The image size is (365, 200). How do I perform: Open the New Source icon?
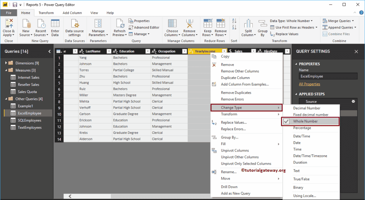click(26, 23)
